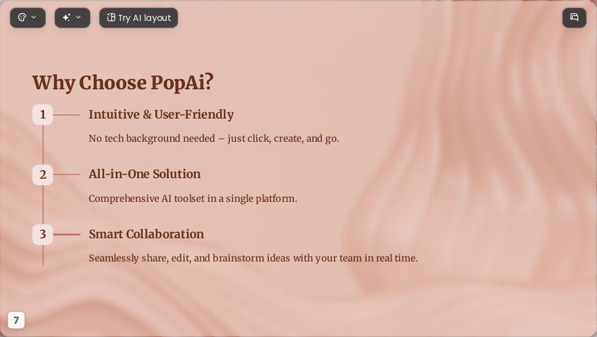597x337 pixels.
Task: Click the step 1 number badge
Action: click(42, 115)
